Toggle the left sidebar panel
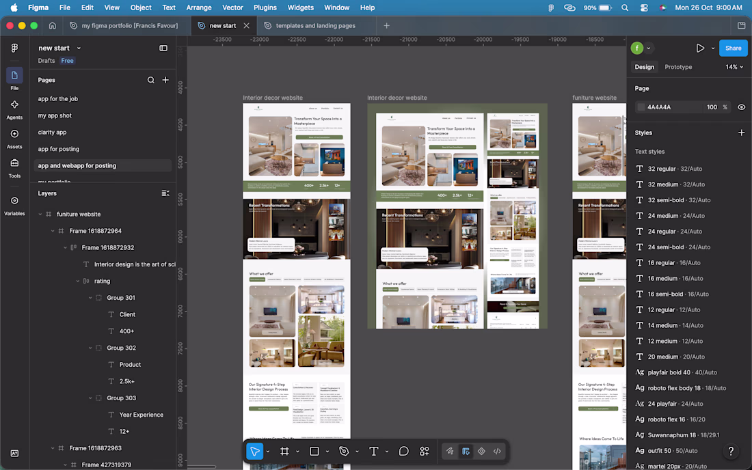This screenshot has height=470, width=752. [x=163, y=48]
